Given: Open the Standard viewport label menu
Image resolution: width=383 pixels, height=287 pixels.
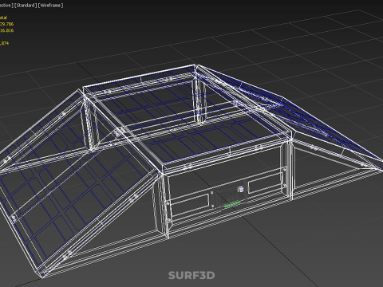Looking at the screenshot, I should point(26,6).
